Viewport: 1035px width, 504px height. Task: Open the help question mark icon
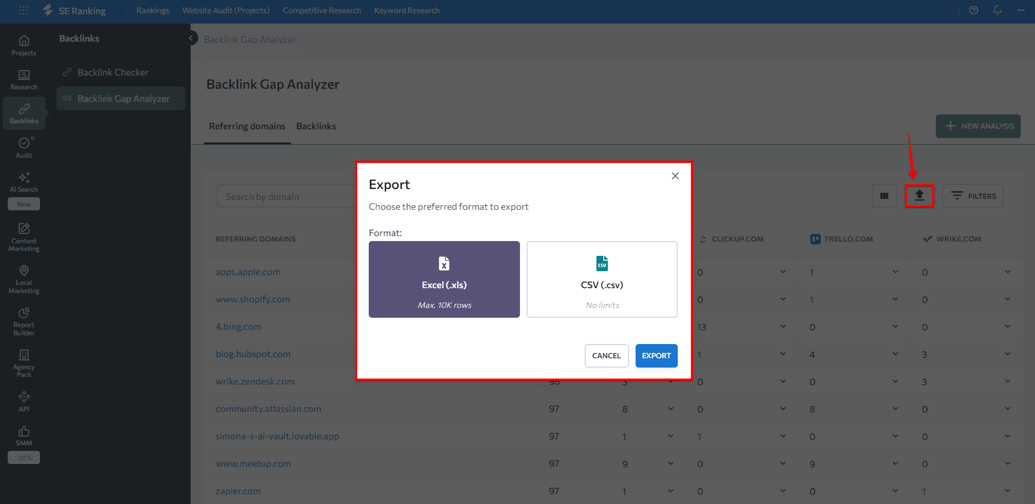point(974,10)
